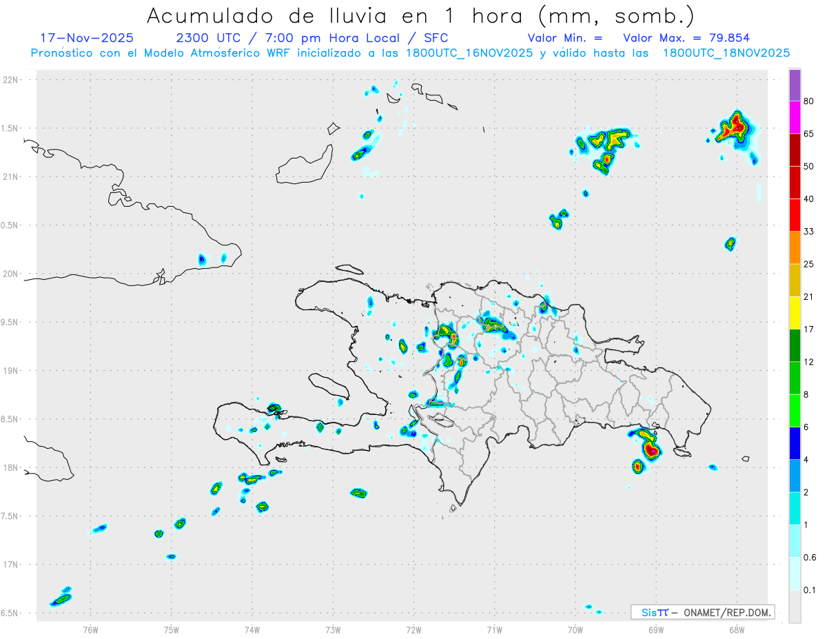The width and height of the screenshot is (827, 639).
Task: Click the gold swatch between 21 and 25
Action: coord(795,281)
